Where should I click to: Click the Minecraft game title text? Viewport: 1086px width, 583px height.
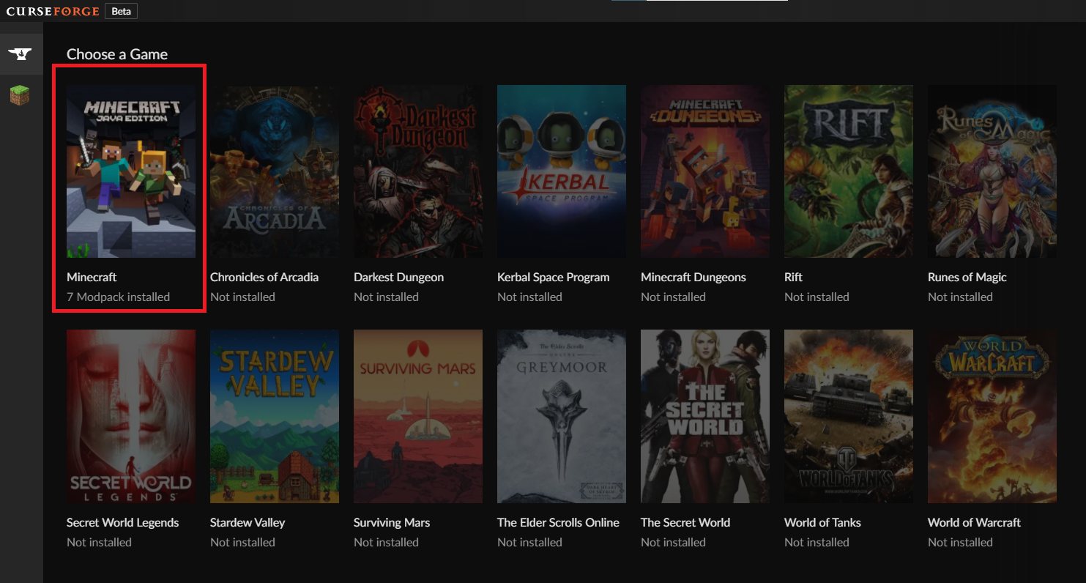pyautogui.click(x=92, y=277)
